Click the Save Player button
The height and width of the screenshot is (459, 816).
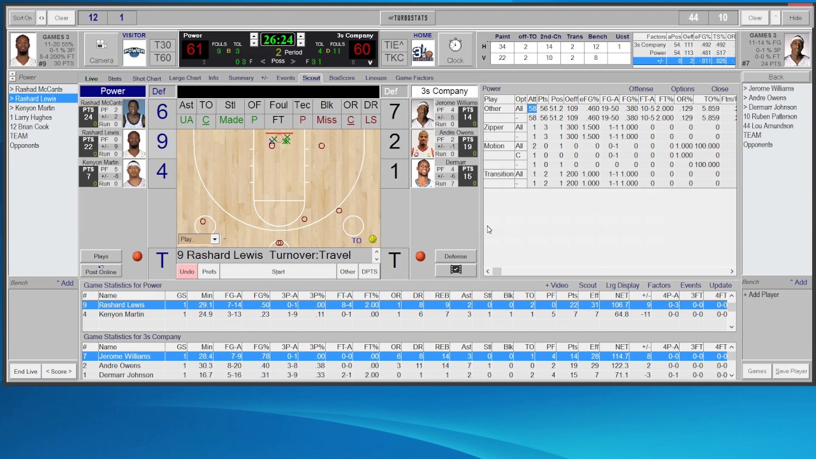coord(791,371)
